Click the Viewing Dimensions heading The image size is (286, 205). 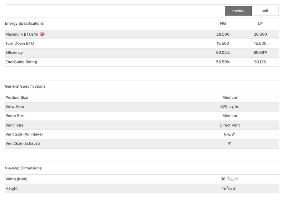coord(23,168)
